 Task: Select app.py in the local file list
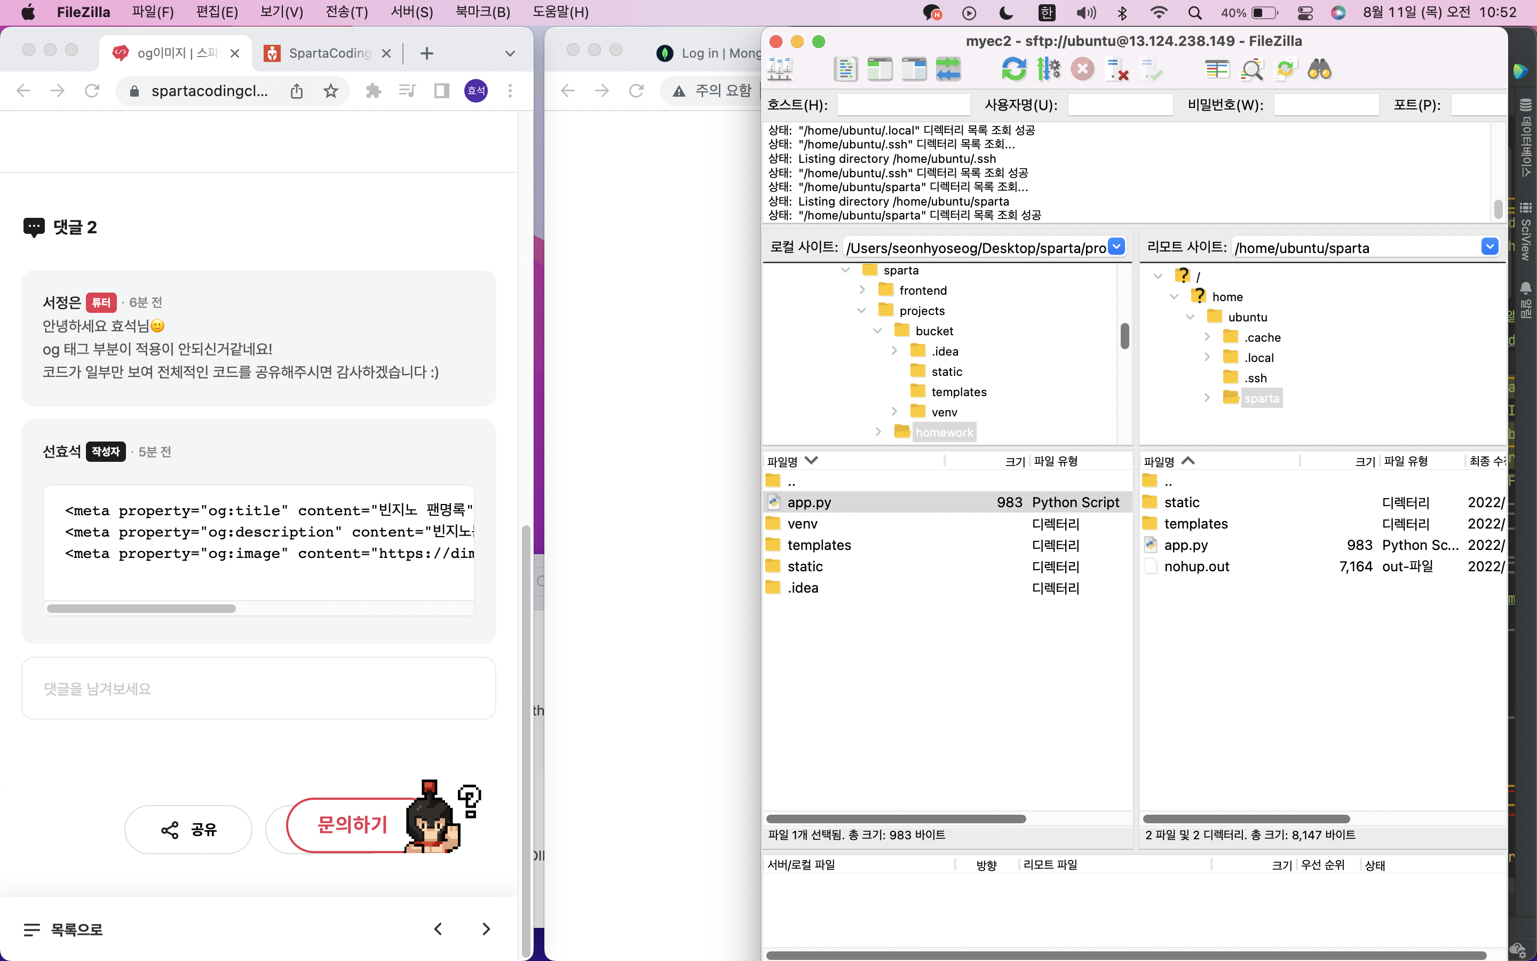point(947,502)
